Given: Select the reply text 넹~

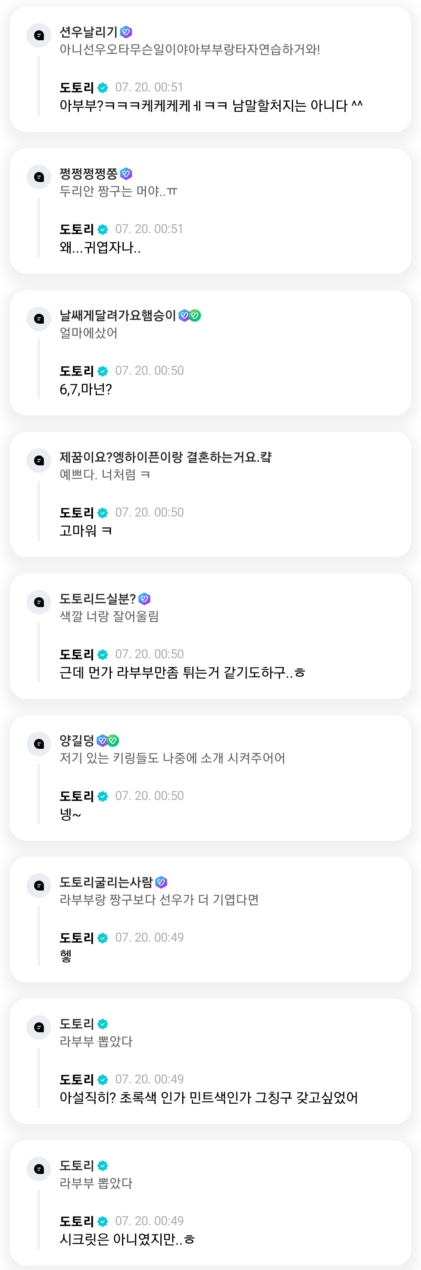Looking at the screenshot, I should (x=70, y=814).
